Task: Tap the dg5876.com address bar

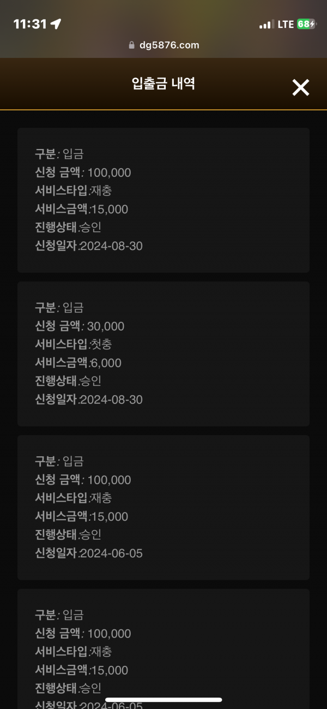Action: point(163,45)
